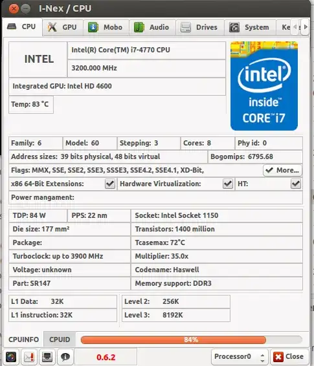
Task: Click the Address sizes field
Action: 108,156
